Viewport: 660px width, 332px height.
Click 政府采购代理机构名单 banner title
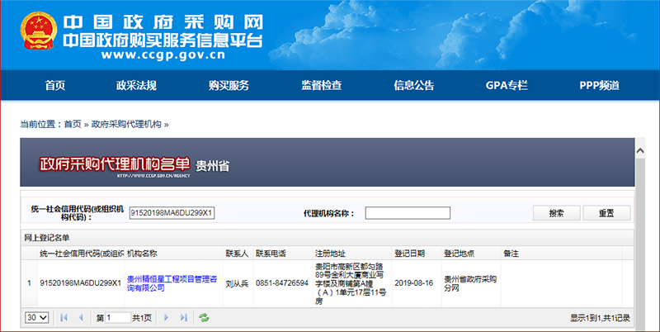115,164
